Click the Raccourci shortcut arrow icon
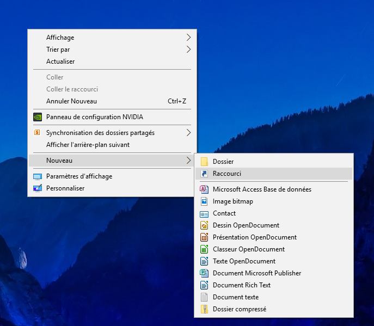Image resolution: width=374 pixels, height=326 pixels. click(x=204, y=174)
